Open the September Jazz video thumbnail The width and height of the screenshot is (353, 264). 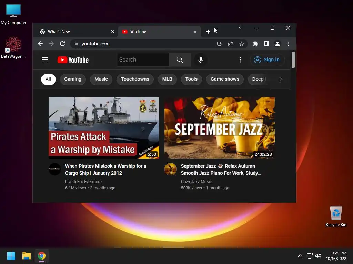220,128
